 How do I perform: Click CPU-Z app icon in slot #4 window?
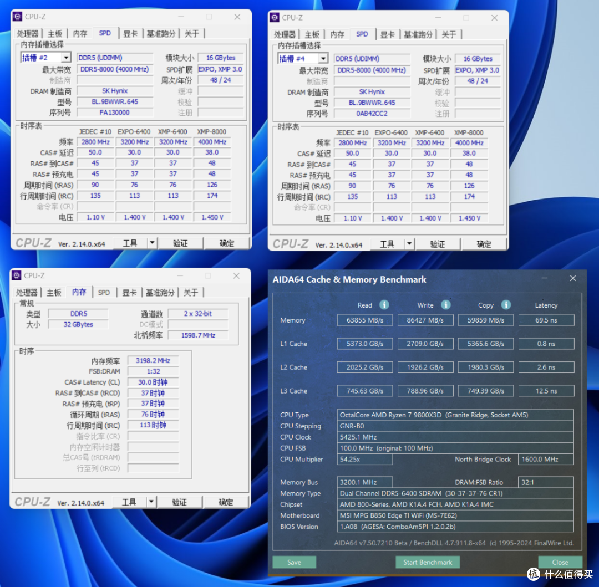(x=275, y=18)
